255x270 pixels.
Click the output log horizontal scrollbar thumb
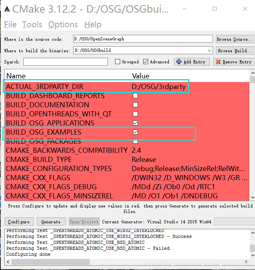(x=51, y=262)
